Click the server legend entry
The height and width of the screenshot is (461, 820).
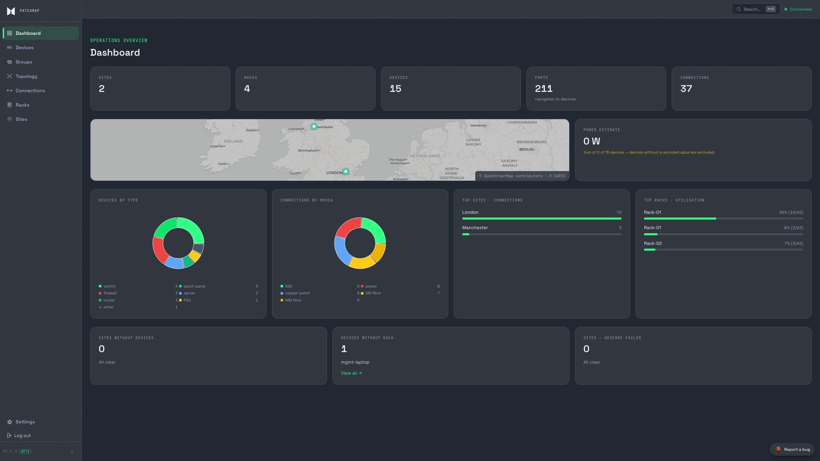(219, 293)
